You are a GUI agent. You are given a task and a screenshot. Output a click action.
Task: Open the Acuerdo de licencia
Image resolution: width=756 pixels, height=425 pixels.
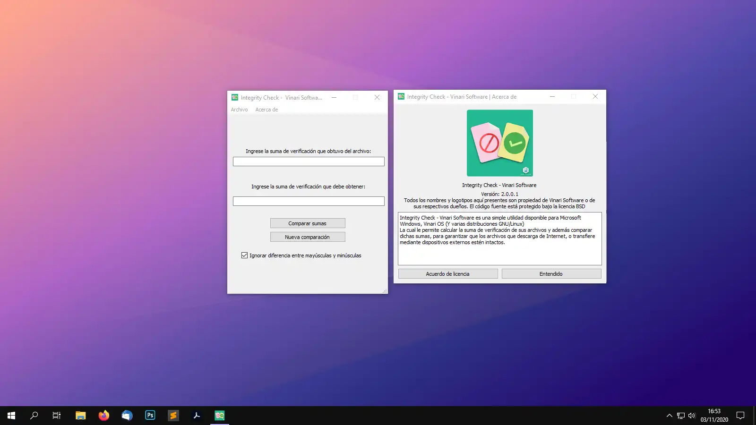(x=448, y=274)
